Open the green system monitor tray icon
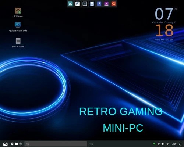Image resolution: width=184 pixels, height=147 pixels. click(x=154, y=144)
